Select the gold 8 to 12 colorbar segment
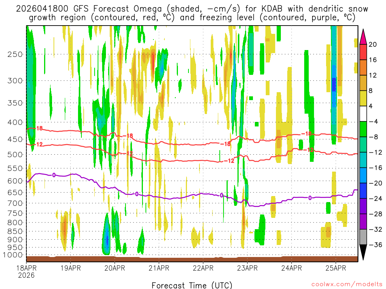This screenshot has width=386, height=289. coord(363,83)
